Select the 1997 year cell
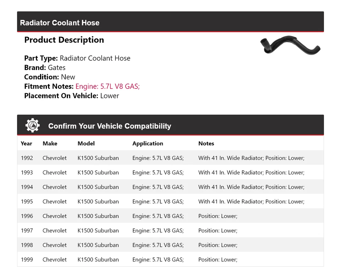The image size is (341, 278). pyautogui.click(x=27, y=231)
